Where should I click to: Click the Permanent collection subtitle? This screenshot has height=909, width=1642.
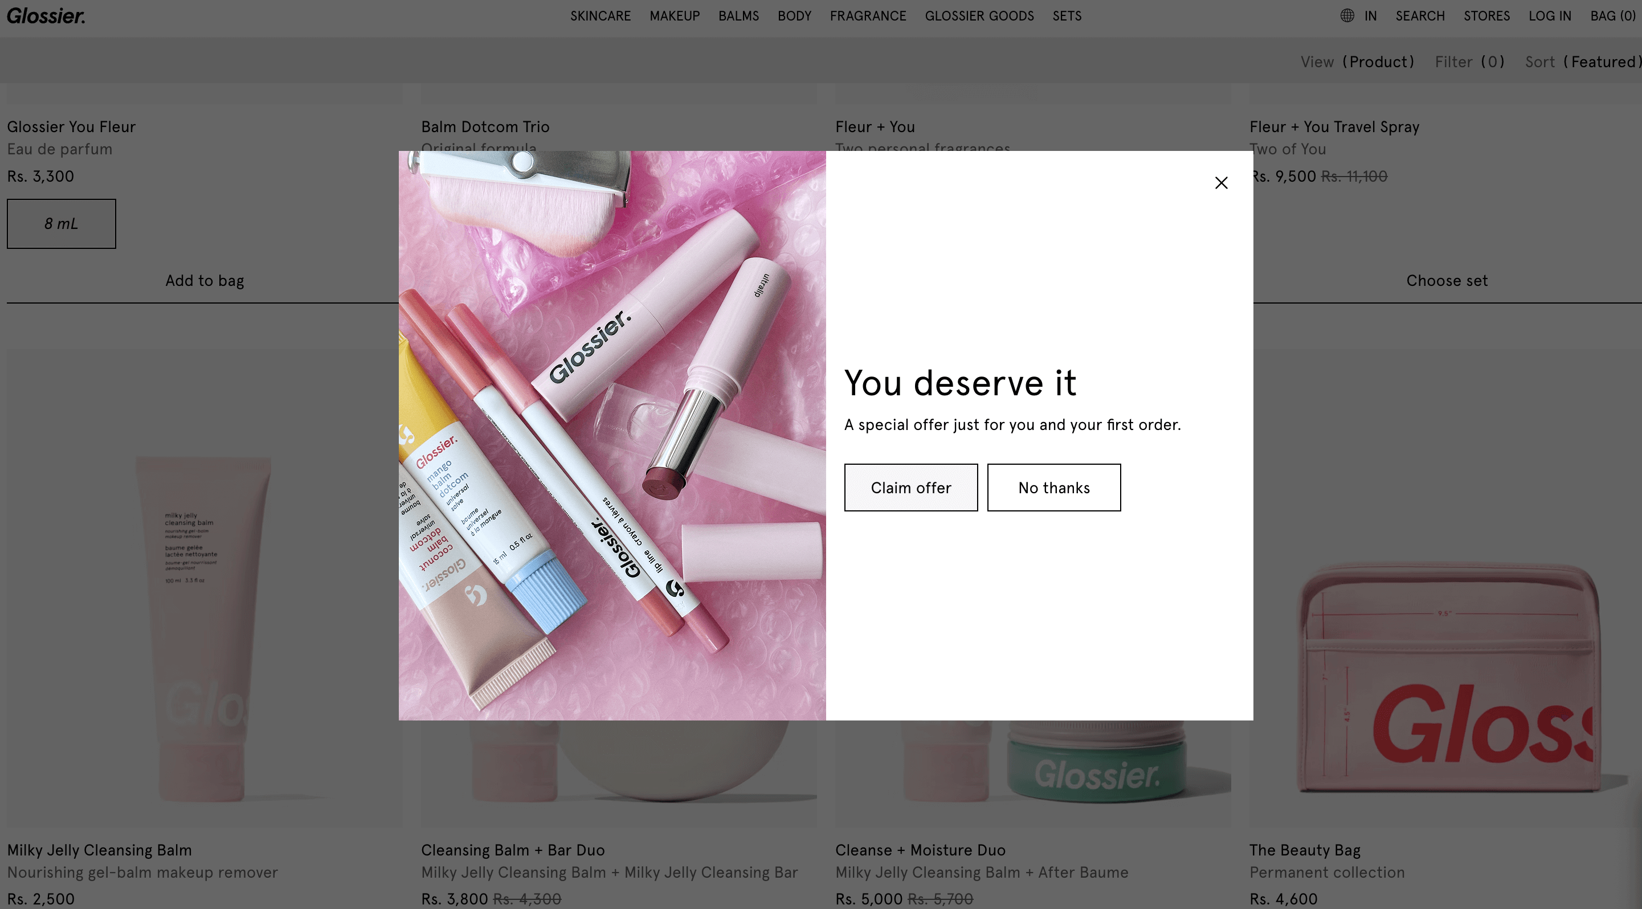point(1326,873)
